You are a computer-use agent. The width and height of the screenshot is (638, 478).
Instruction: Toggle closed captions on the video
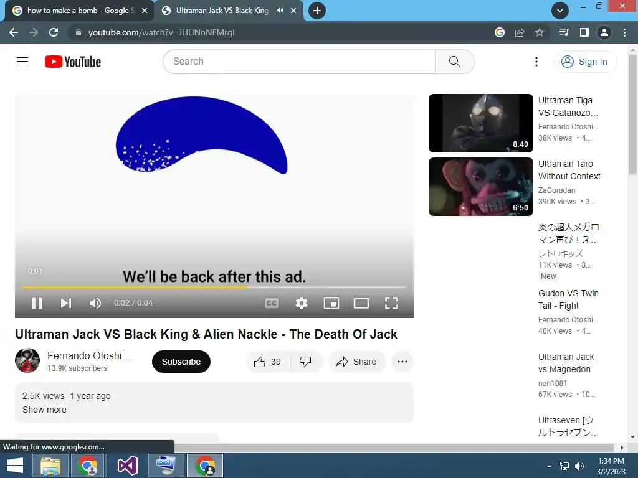tap(272, 303)
